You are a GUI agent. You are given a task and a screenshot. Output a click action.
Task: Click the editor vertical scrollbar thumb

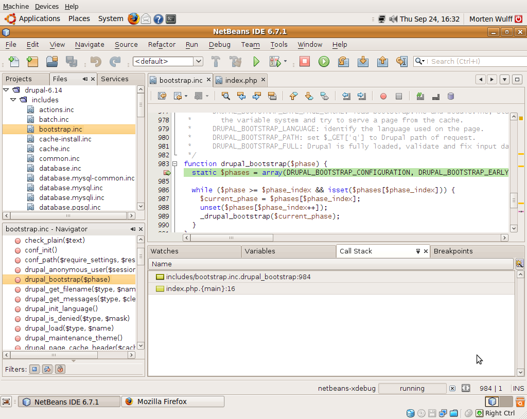[x=514, y=201]
